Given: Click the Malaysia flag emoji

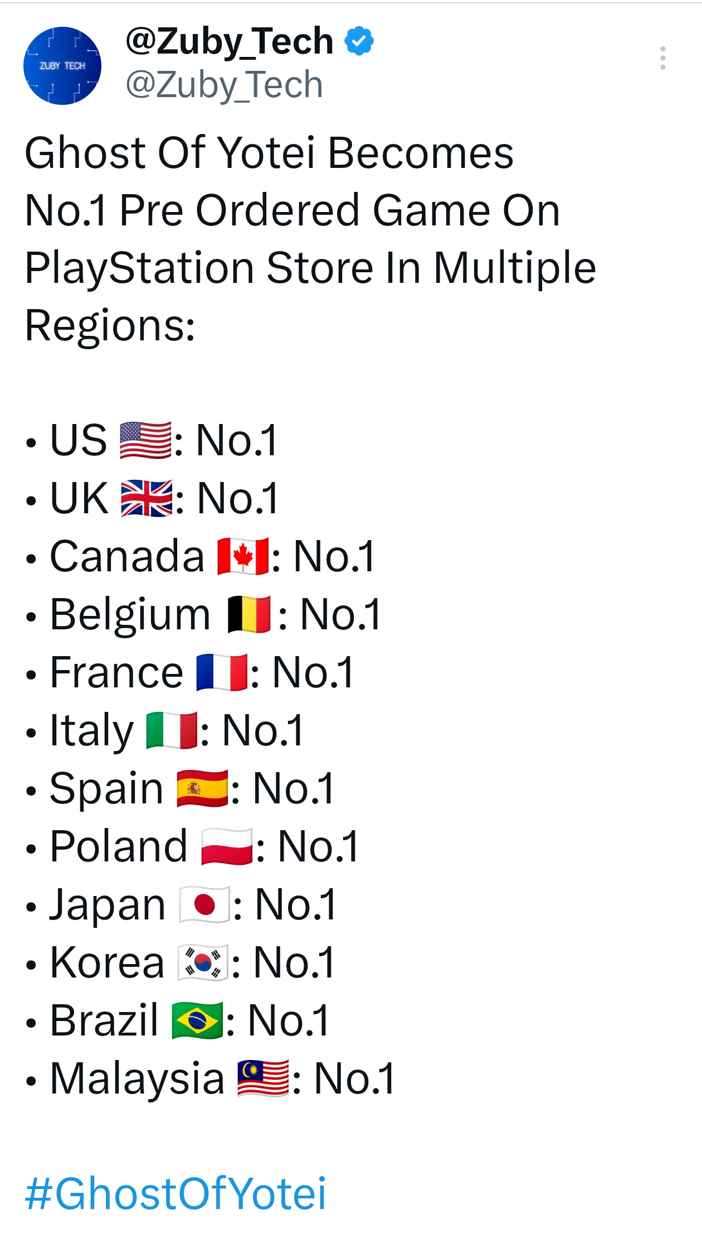Looking at the screenshot, I should [x=263, y=1078].
